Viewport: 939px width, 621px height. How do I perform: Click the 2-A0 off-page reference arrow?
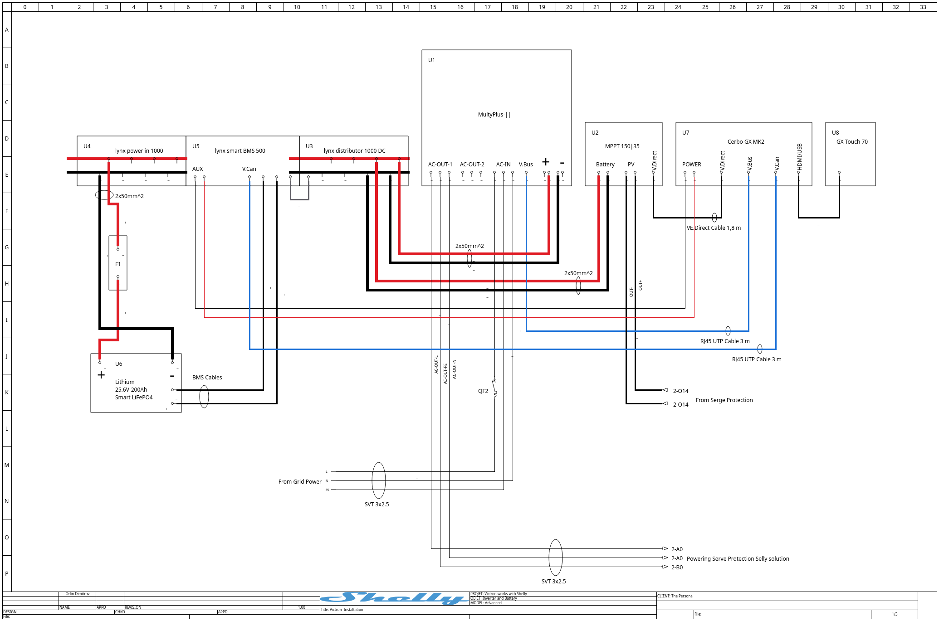tap(665, 549)
